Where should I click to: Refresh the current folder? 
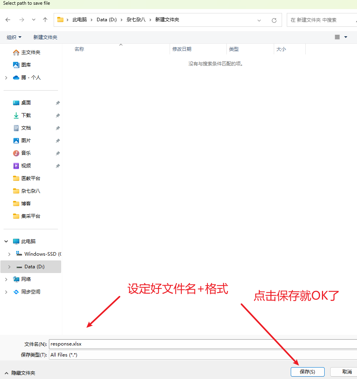[x=274, y=20]
